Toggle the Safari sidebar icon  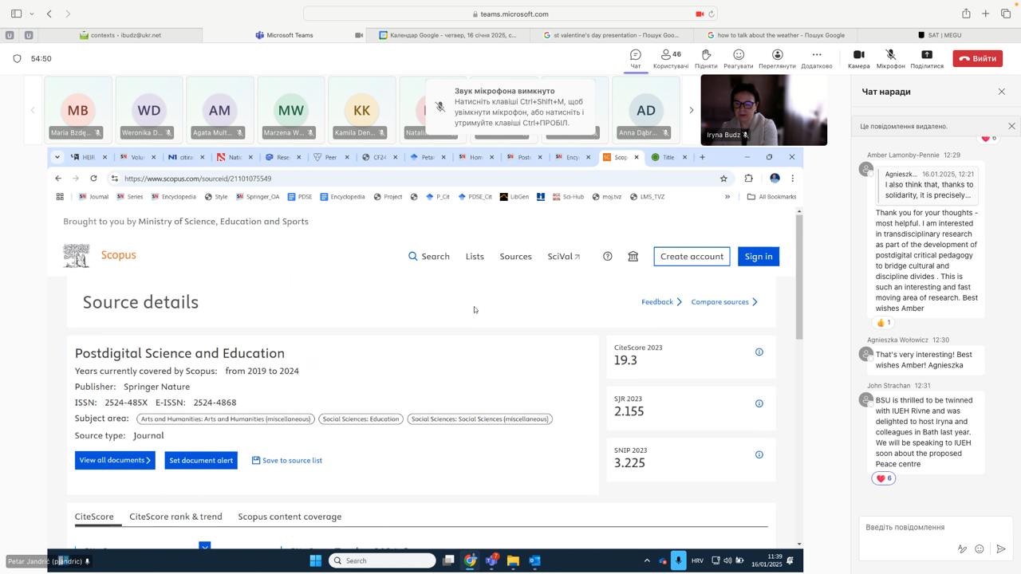[x=16, y=14]
